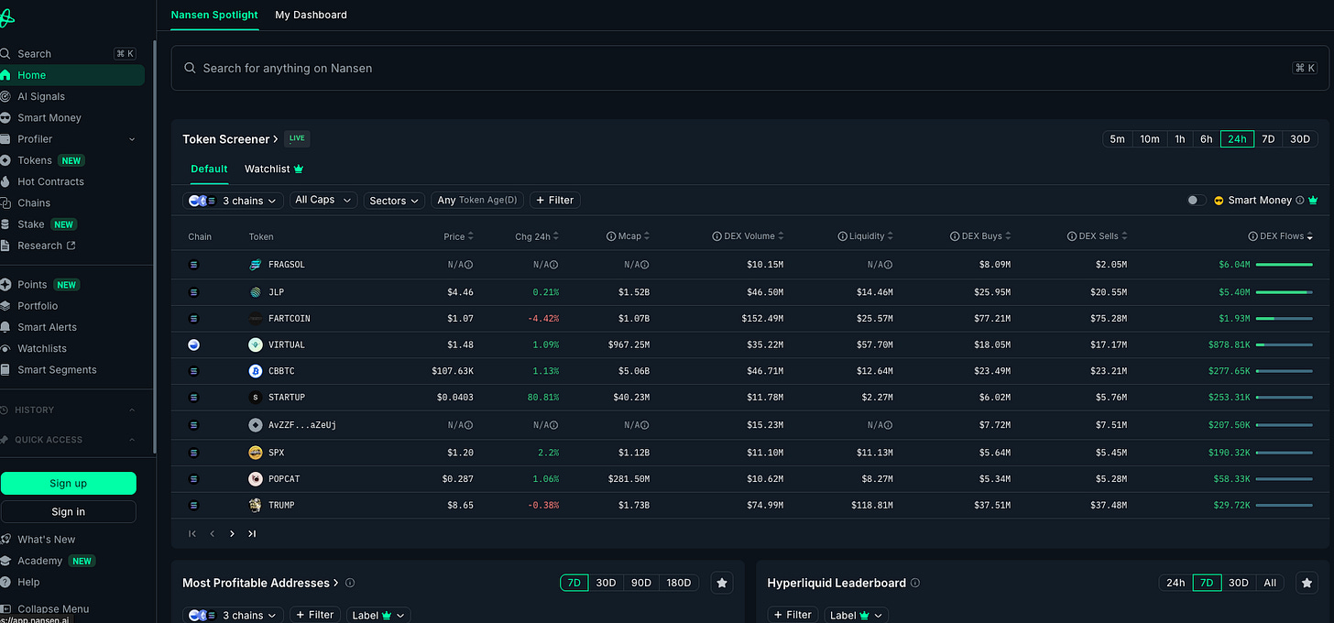Open Label dropdown under Most Profitable Addresses
This screenshot has height=623, width=1334.
click(378, 616)
